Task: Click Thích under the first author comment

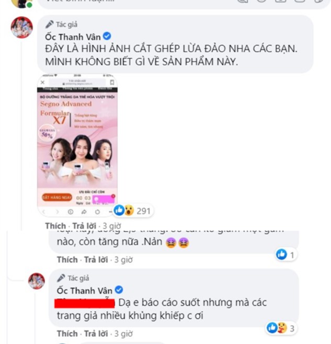Action: [55, 225]
